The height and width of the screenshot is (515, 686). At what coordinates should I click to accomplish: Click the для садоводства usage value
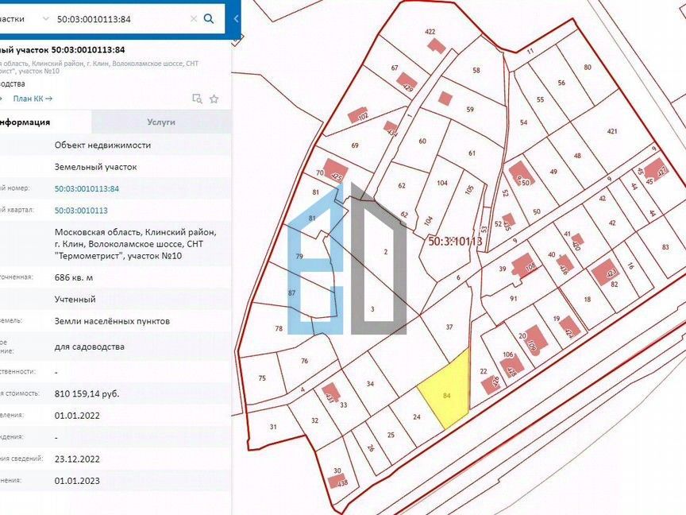click(89, 347)
